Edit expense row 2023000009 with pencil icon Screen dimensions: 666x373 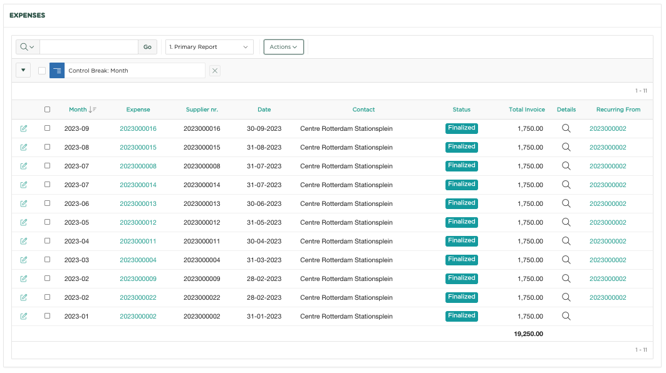(24, 278)
